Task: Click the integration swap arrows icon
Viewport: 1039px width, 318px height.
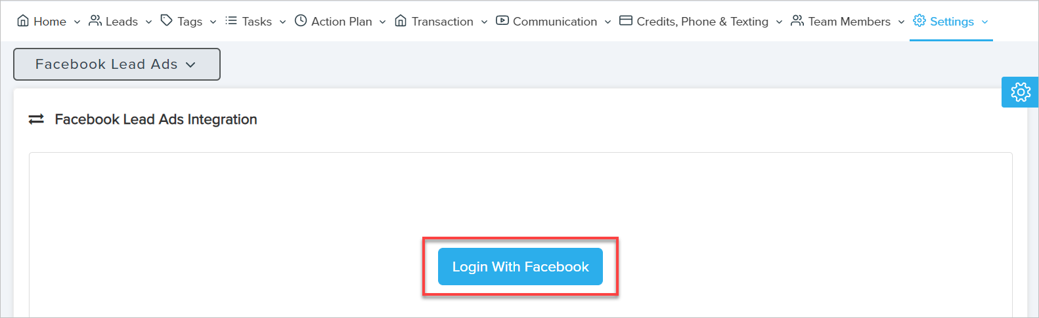Action: [x=36, y=119]
